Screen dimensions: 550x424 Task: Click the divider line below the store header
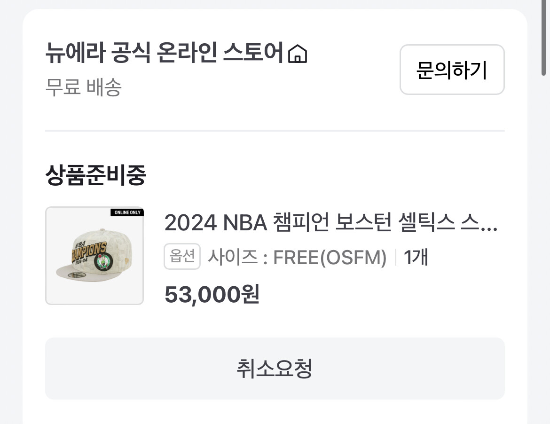(275, 131)
